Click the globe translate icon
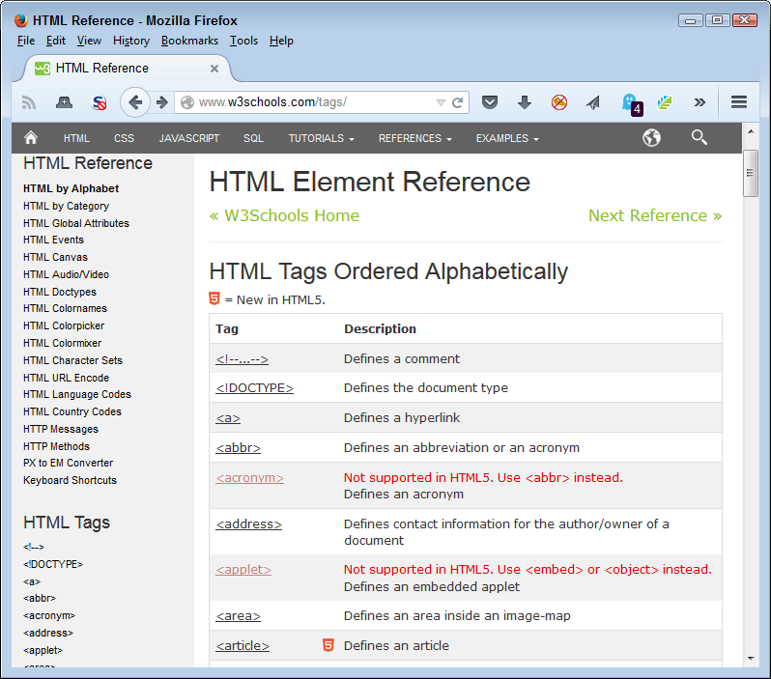 point(652,138)
